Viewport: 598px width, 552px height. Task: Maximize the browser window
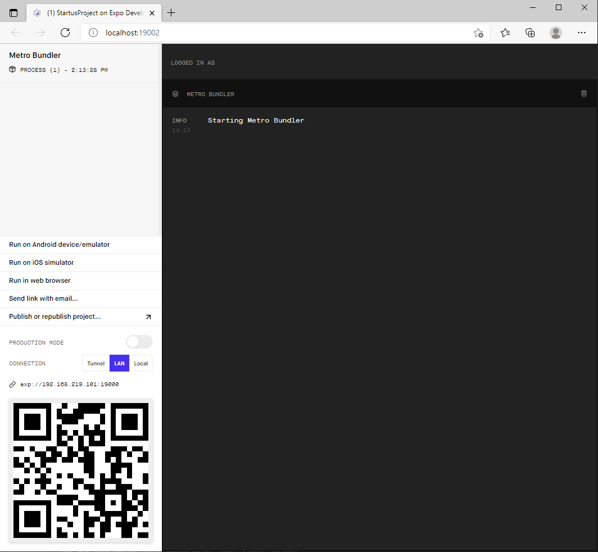[x=559, y=8]
